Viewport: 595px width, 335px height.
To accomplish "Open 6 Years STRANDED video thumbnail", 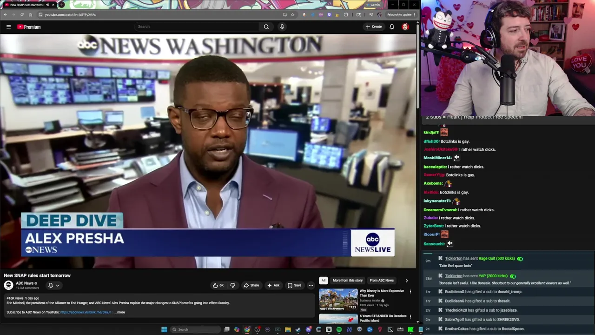I will click(x=338, y=319).
